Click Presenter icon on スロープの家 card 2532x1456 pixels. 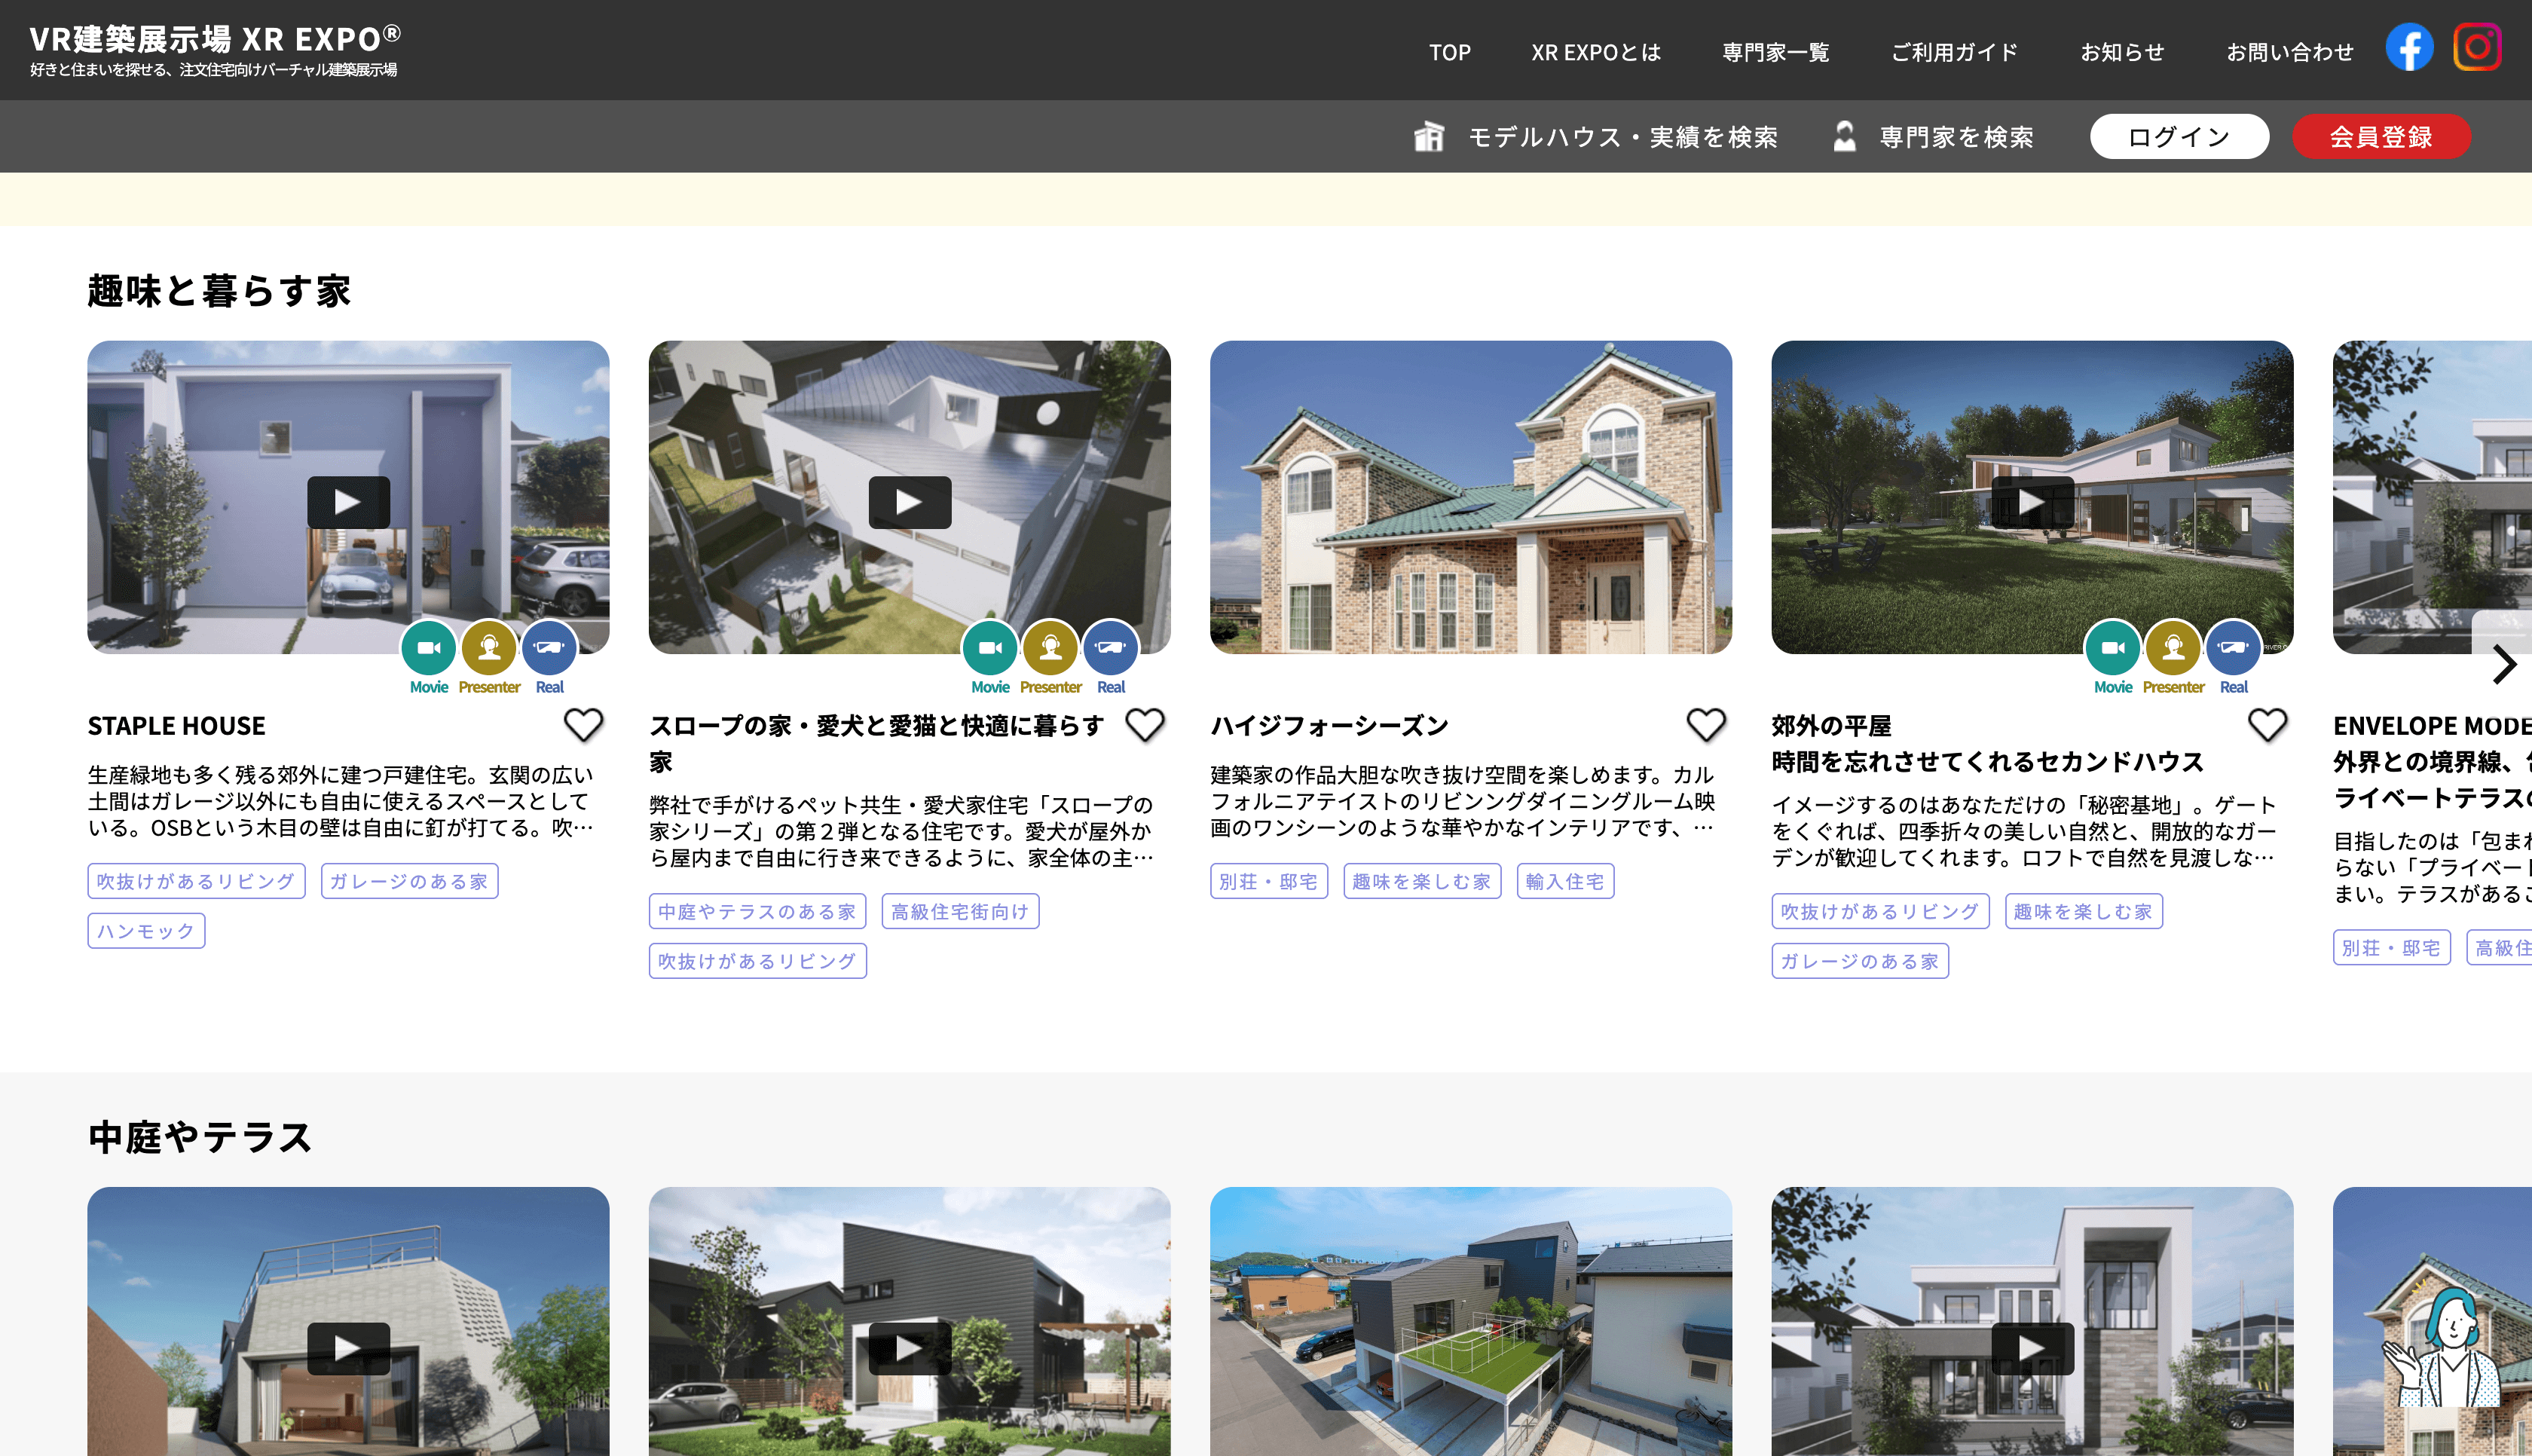[1050, 648]
